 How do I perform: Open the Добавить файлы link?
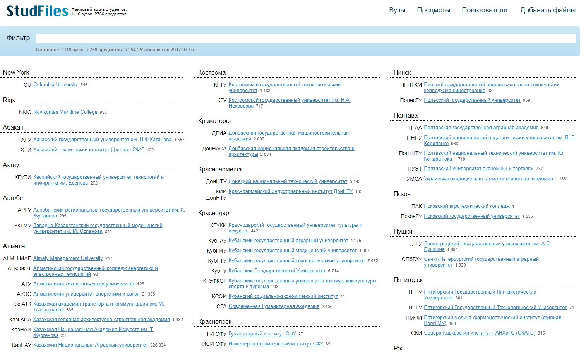coord(548,10)
